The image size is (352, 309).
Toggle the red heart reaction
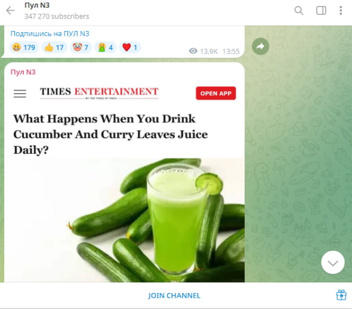pos(129,47)
